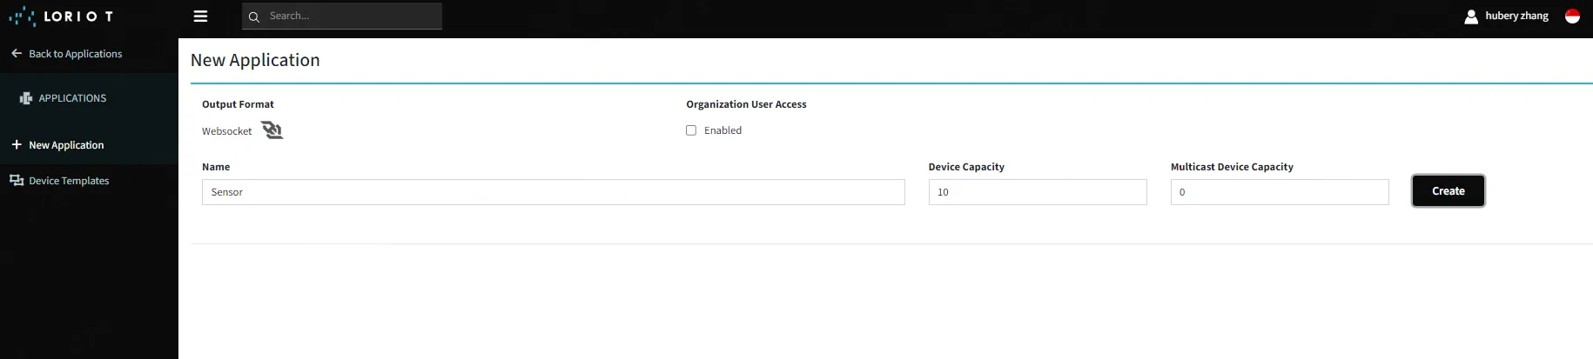The height and width of the screenshot is (359, 1593).
Task: Open APPLICATIONS section in sidebar
Action: tap(72, 98)
